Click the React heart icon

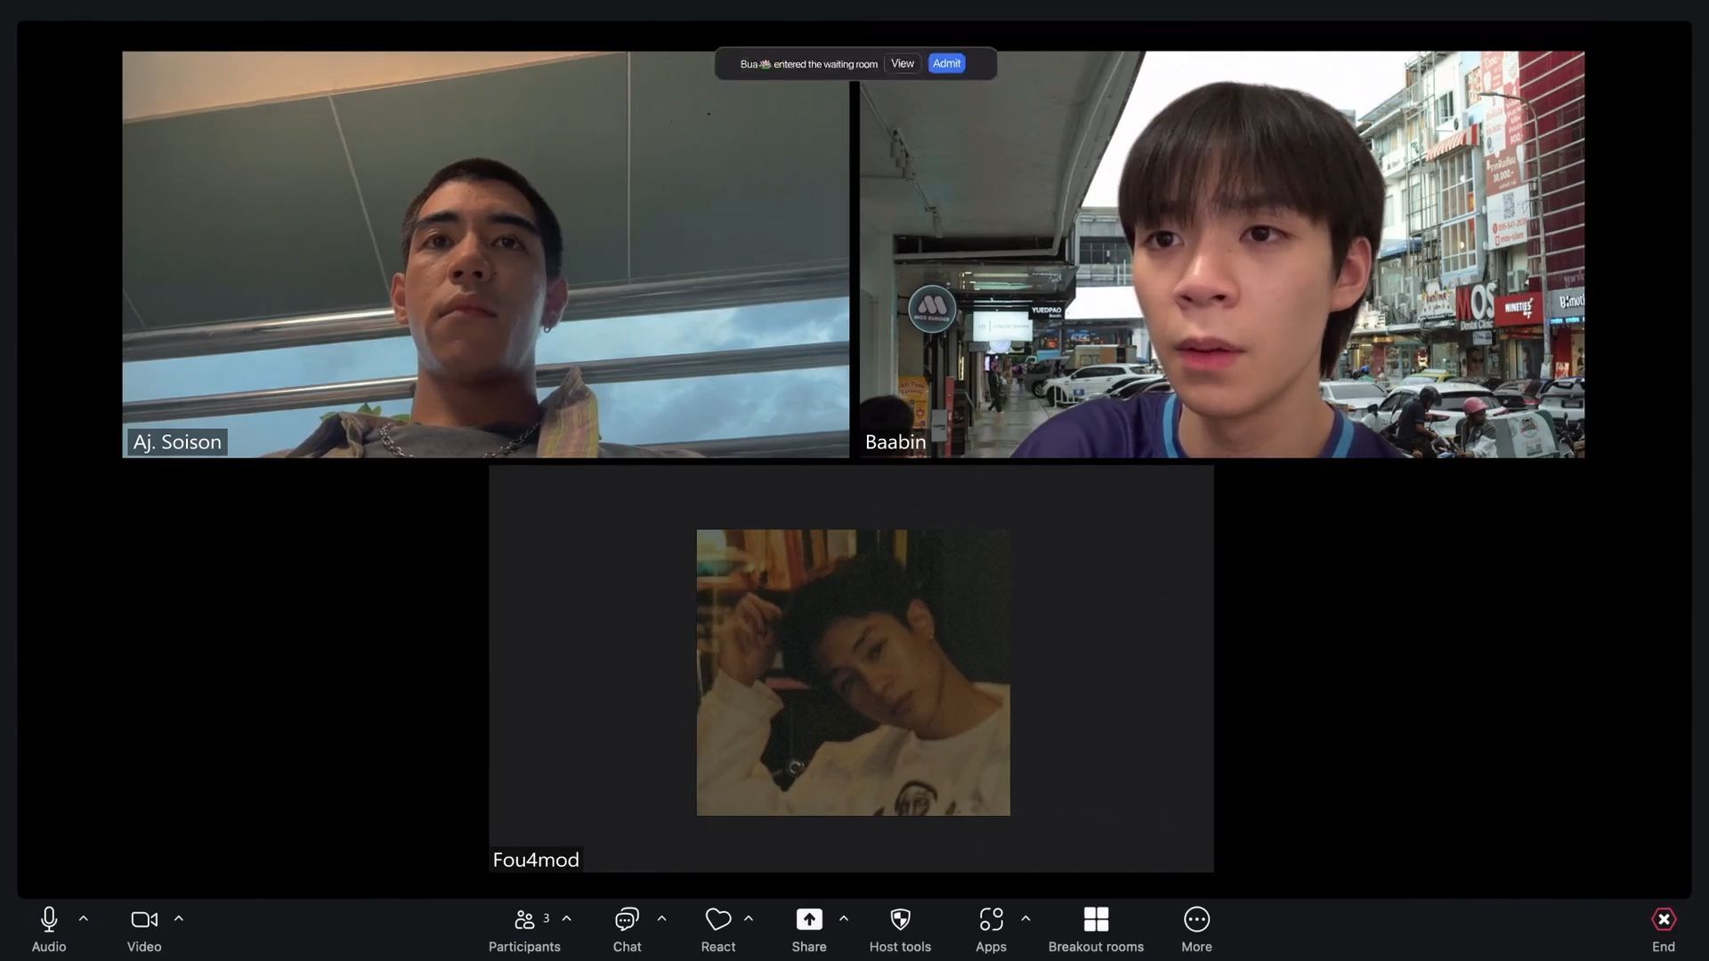coord(717,919)
